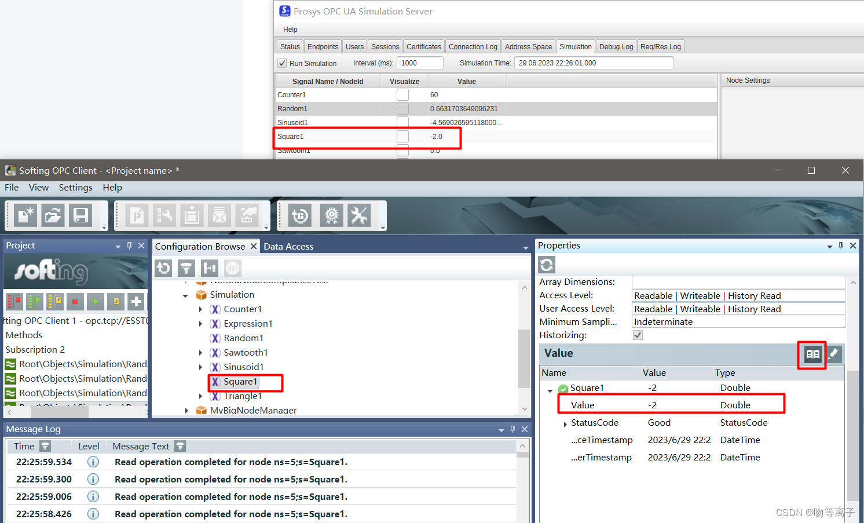864x523 pixels.
Task: Click the green activate-all icon in Project panel
Action: click(x=35, y=301)
